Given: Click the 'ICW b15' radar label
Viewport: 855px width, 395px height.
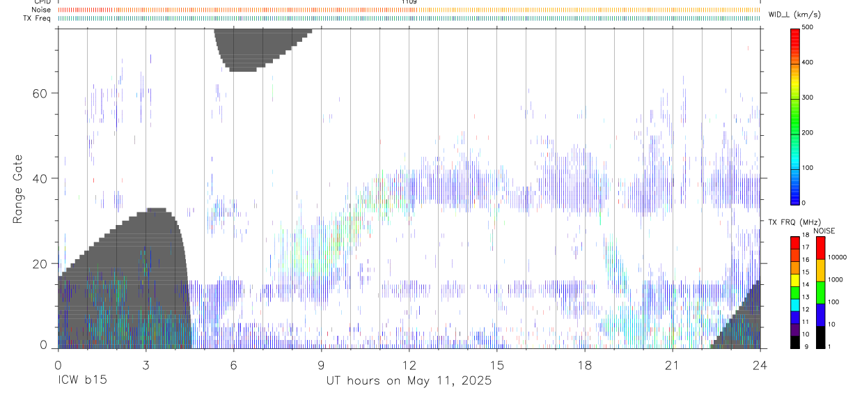Looking at the screenshot, I should [x=82, y=381].
